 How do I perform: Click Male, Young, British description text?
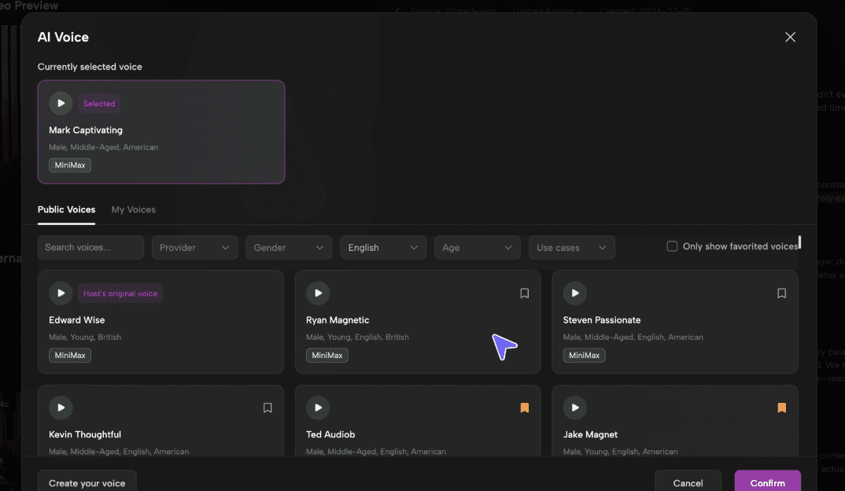click(85, 337)
